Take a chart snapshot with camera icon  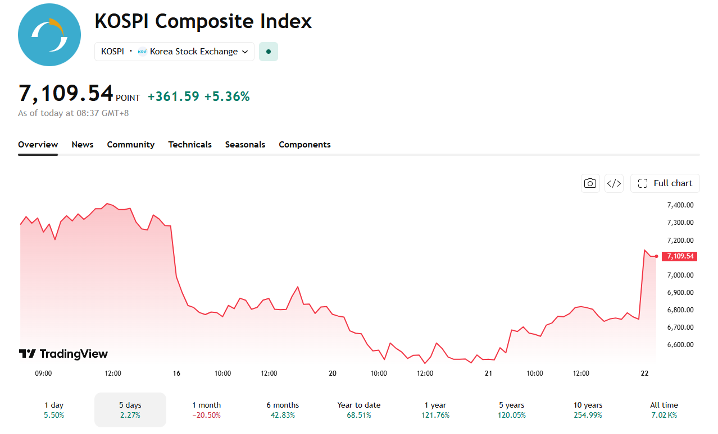tap(590, 183)
